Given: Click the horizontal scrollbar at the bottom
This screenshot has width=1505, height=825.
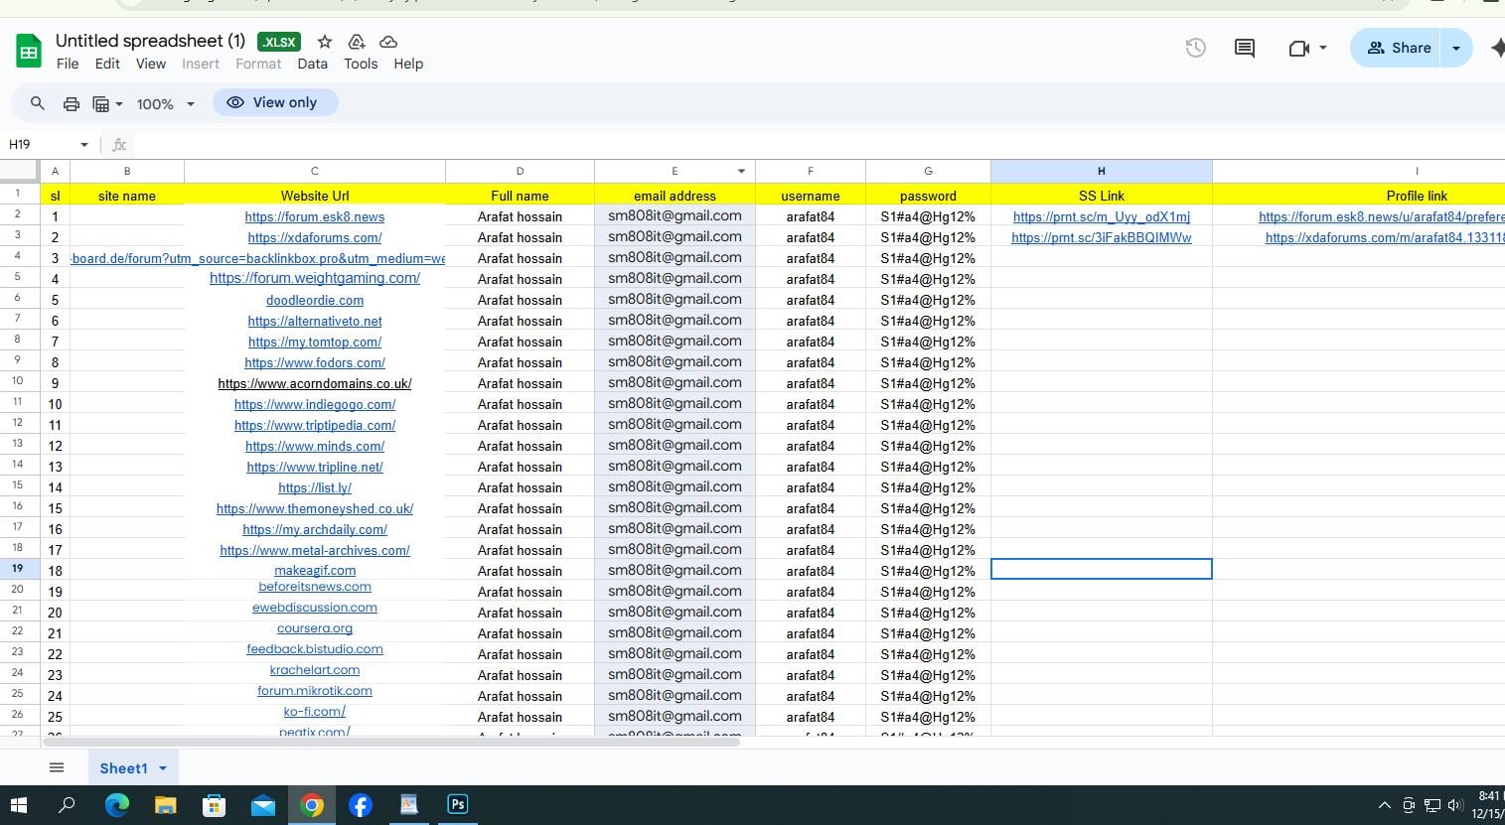Looking at the screenshot, I should pos(392,742).
